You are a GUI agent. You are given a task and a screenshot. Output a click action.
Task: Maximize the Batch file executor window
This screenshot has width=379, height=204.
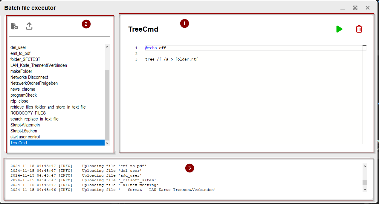pyautogui.click(x=355, y=8)
